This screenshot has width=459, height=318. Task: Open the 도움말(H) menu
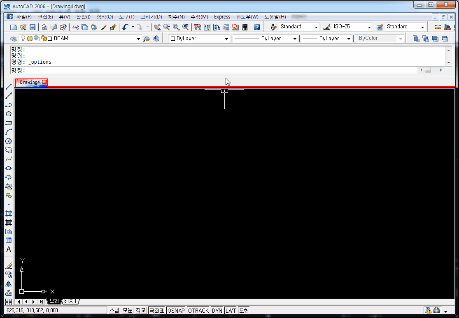point(275,17)
